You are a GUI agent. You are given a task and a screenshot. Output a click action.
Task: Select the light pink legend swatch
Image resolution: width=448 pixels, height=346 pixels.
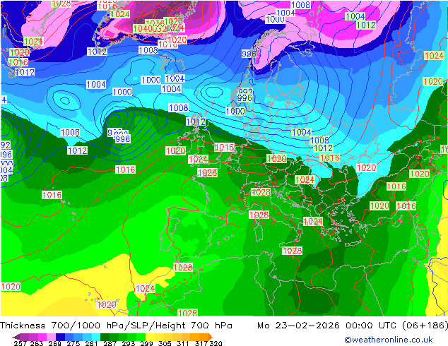click(x=52, y=337)
